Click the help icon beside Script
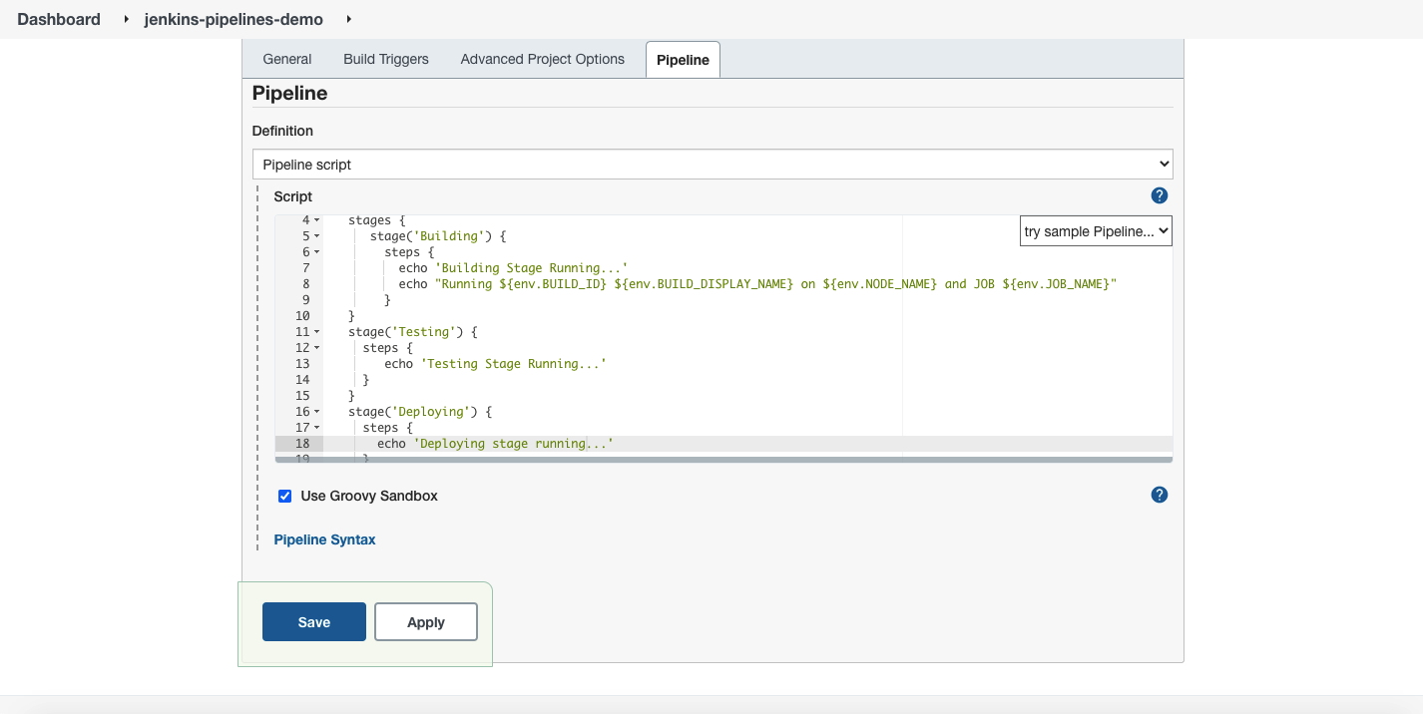This screenshot has height=714, width=1423. pyautogui.click(x=1159, y=195)
